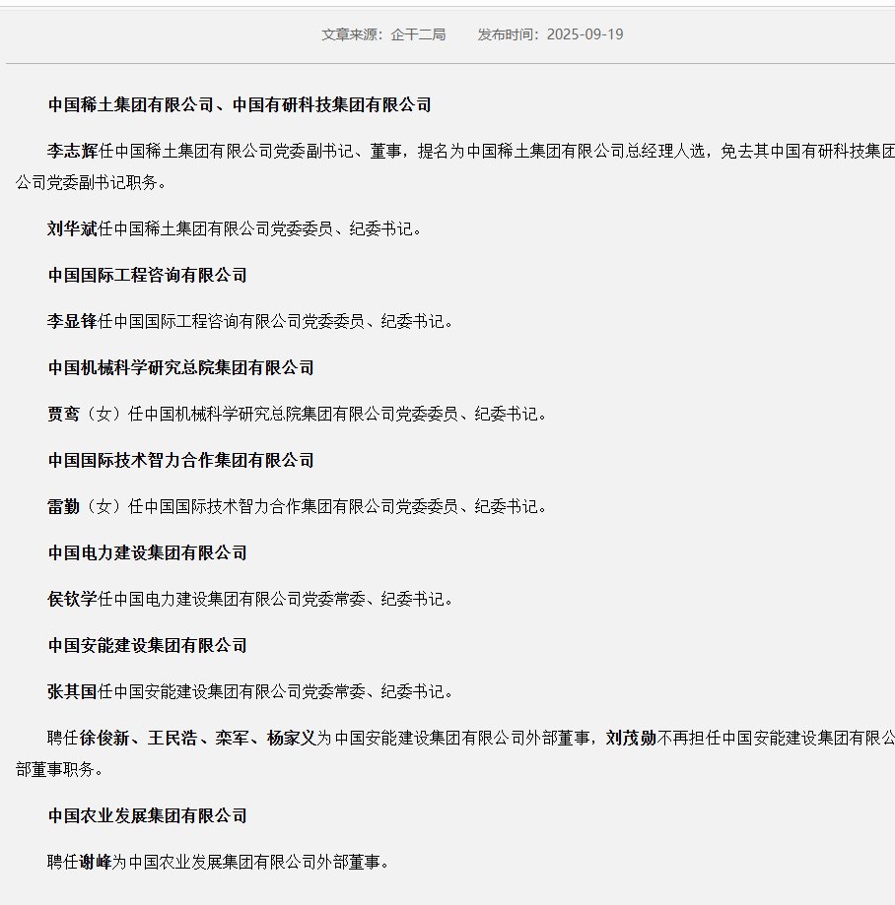Click text '任中国电力建设集团有限公司党委常委、纪委书记。'
The height and width of the screenshot is (905, 895).
coord(276,599)
